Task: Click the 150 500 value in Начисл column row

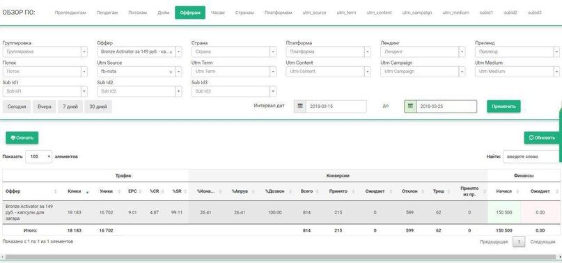Action: (504, 212)
